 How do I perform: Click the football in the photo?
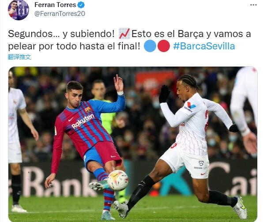117,181
